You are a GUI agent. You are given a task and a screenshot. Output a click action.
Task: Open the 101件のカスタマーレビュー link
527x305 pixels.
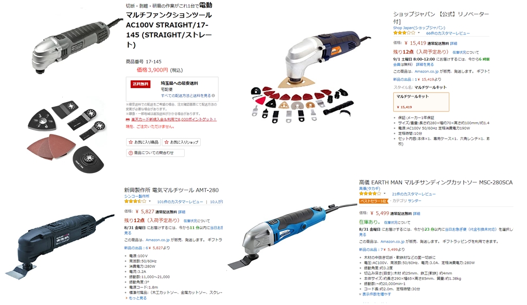[x=180, y=201]
